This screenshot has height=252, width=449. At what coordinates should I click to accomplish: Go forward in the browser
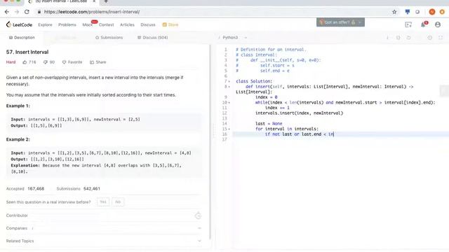[17, 12]
